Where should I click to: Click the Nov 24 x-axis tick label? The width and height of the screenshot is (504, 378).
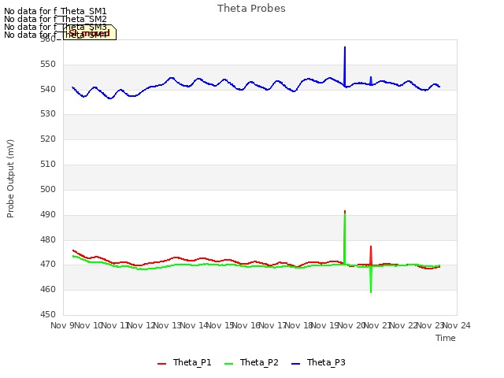(x=457, y=325)
